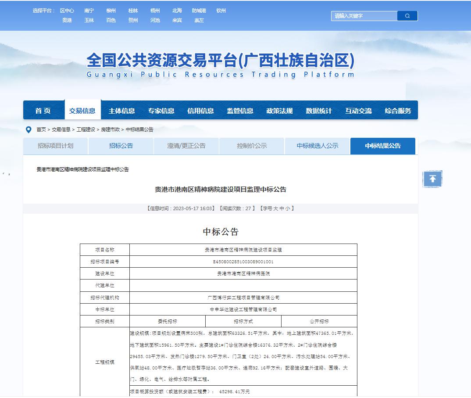Click 工程建设 in the breadcrumb
Screen dimensions: 471x398
(86, 129)
